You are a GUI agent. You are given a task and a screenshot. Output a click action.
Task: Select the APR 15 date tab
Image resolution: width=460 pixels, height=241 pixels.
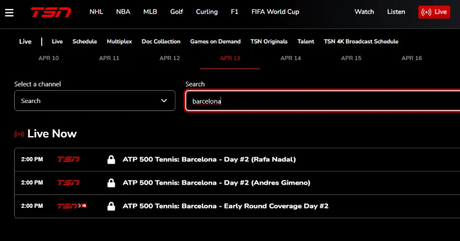pyautogui.click(x=351, y=58)
